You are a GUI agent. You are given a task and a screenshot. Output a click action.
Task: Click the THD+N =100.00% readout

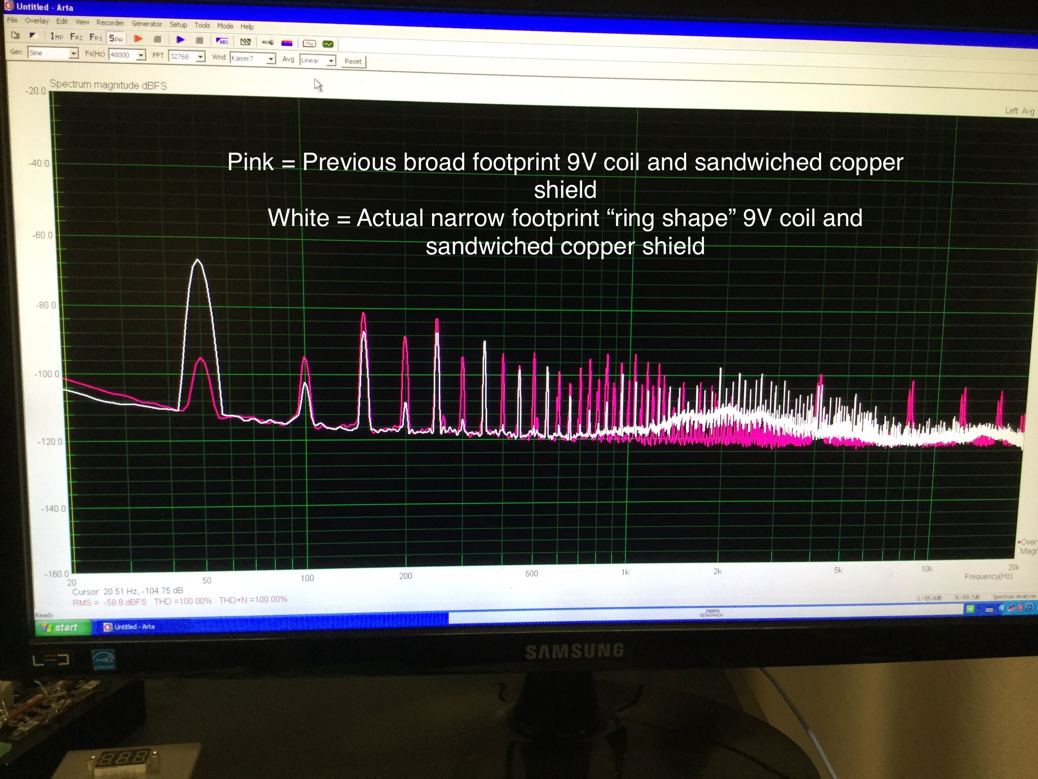tap(253, 599)
